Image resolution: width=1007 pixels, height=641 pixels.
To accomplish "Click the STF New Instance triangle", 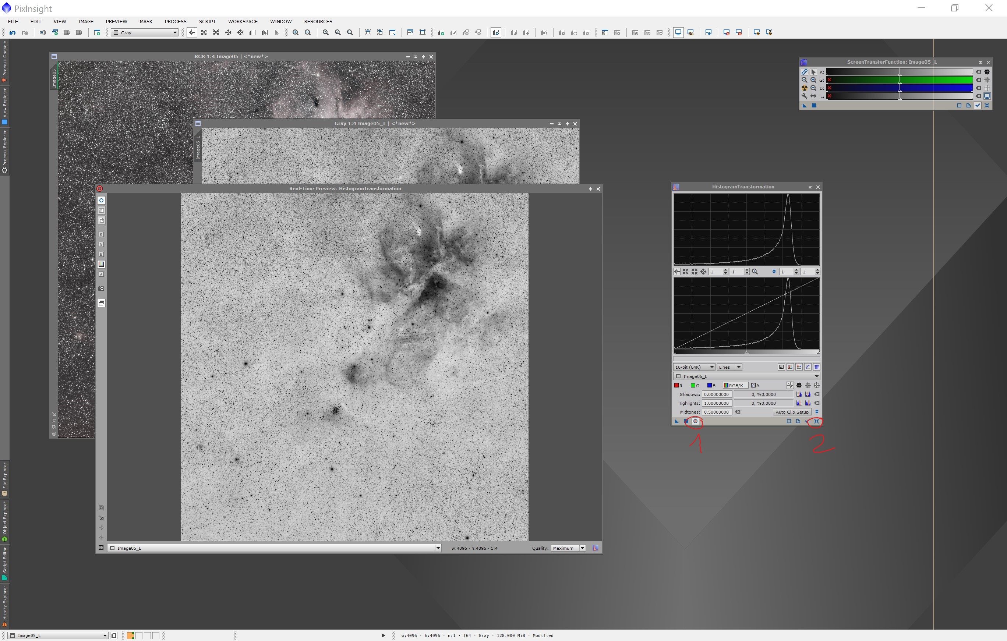I will 804,105.
